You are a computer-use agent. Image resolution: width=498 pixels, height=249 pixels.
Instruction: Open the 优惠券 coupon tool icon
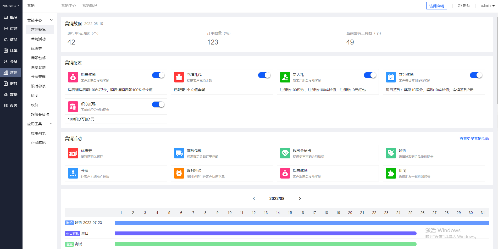(73, 153)
